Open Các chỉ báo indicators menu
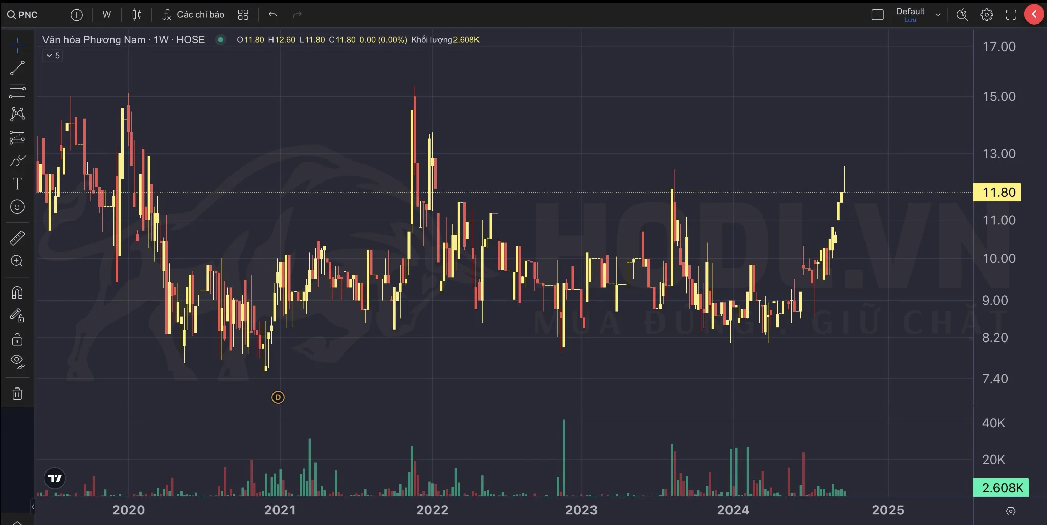Image resolution: width=1047 pixels, height=525 pixels. click(193, 15)
